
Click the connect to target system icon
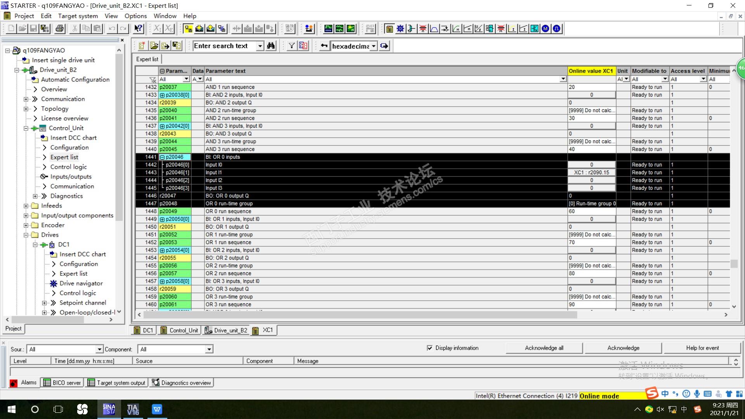pyautogui.click(x=188, y=29)
